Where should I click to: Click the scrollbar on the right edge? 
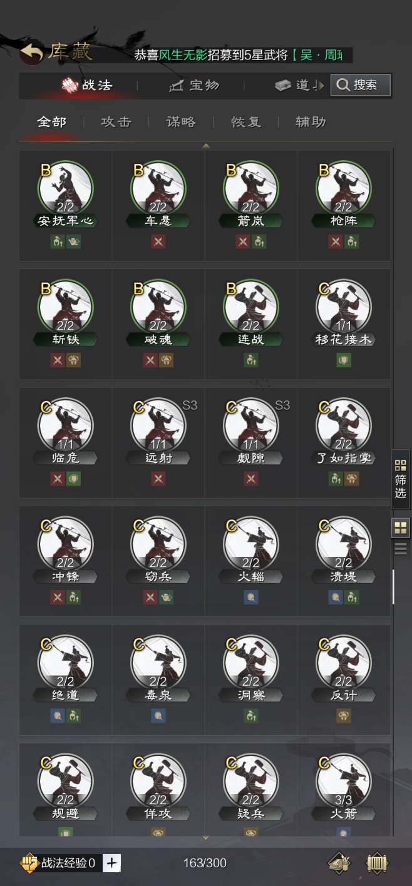tap(393, 586)
